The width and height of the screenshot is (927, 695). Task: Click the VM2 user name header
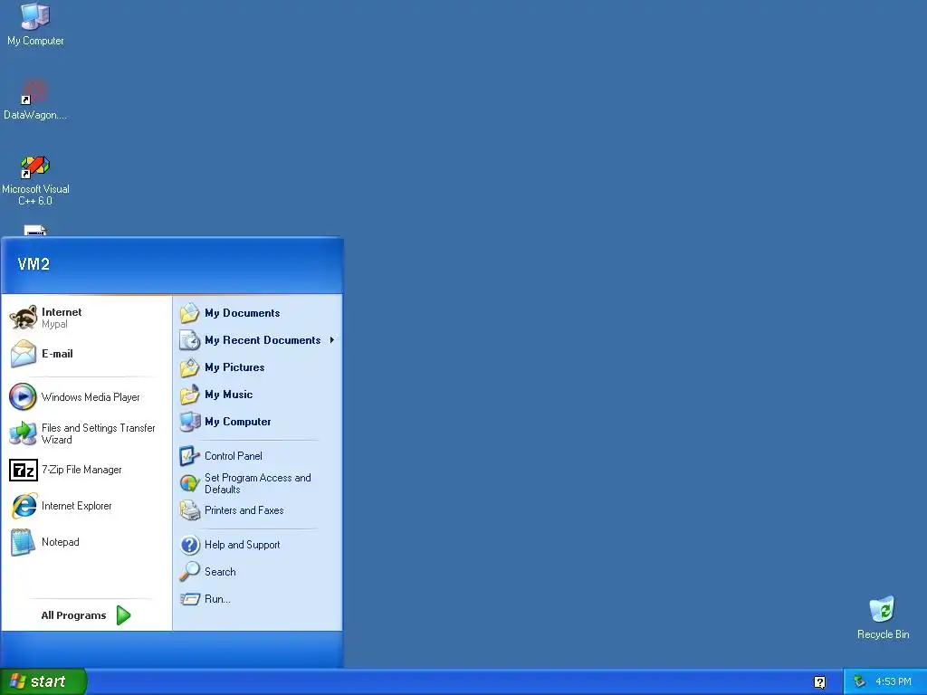coord(33,264)
